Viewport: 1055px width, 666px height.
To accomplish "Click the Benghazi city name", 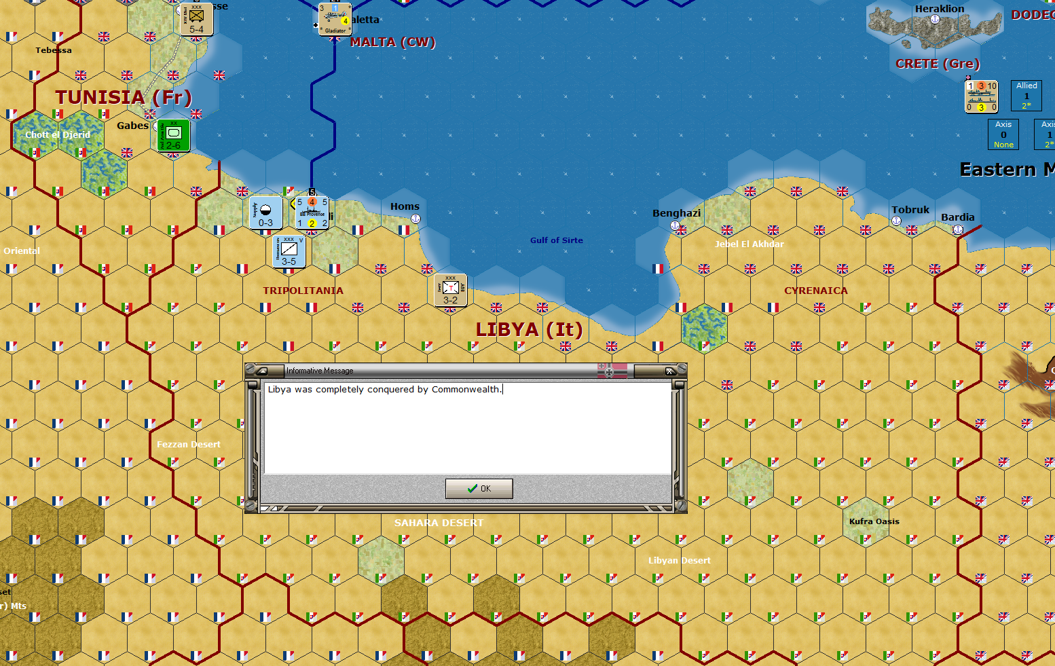I will pyautogui.click(x=677, y=213).
